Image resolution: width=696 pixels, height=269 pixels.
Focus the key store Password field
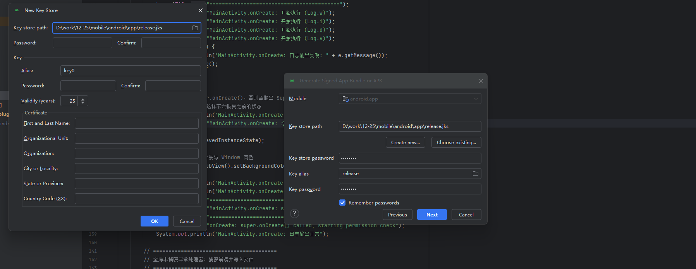[x=82, y=43]
